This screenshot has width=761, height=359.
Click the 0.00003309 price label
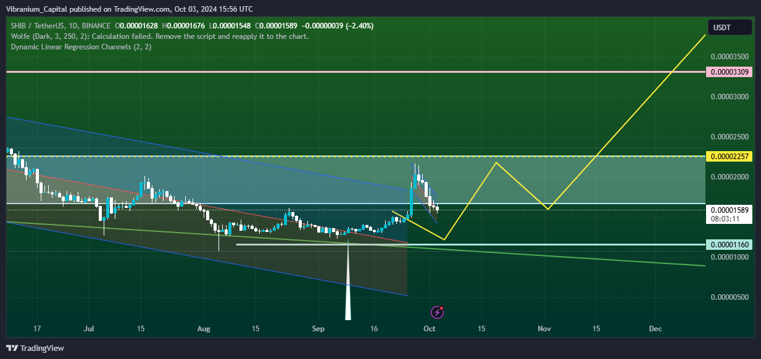730,72
